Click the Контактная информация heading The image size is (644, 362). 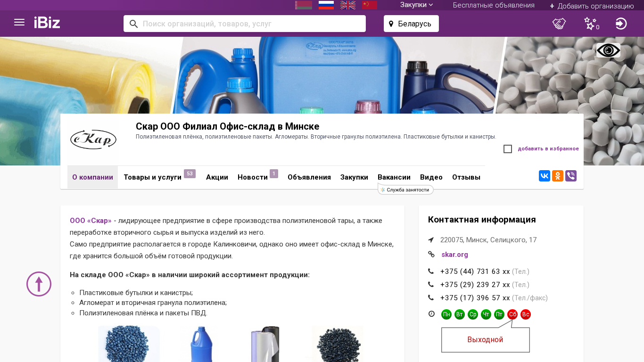pos(482,220)
